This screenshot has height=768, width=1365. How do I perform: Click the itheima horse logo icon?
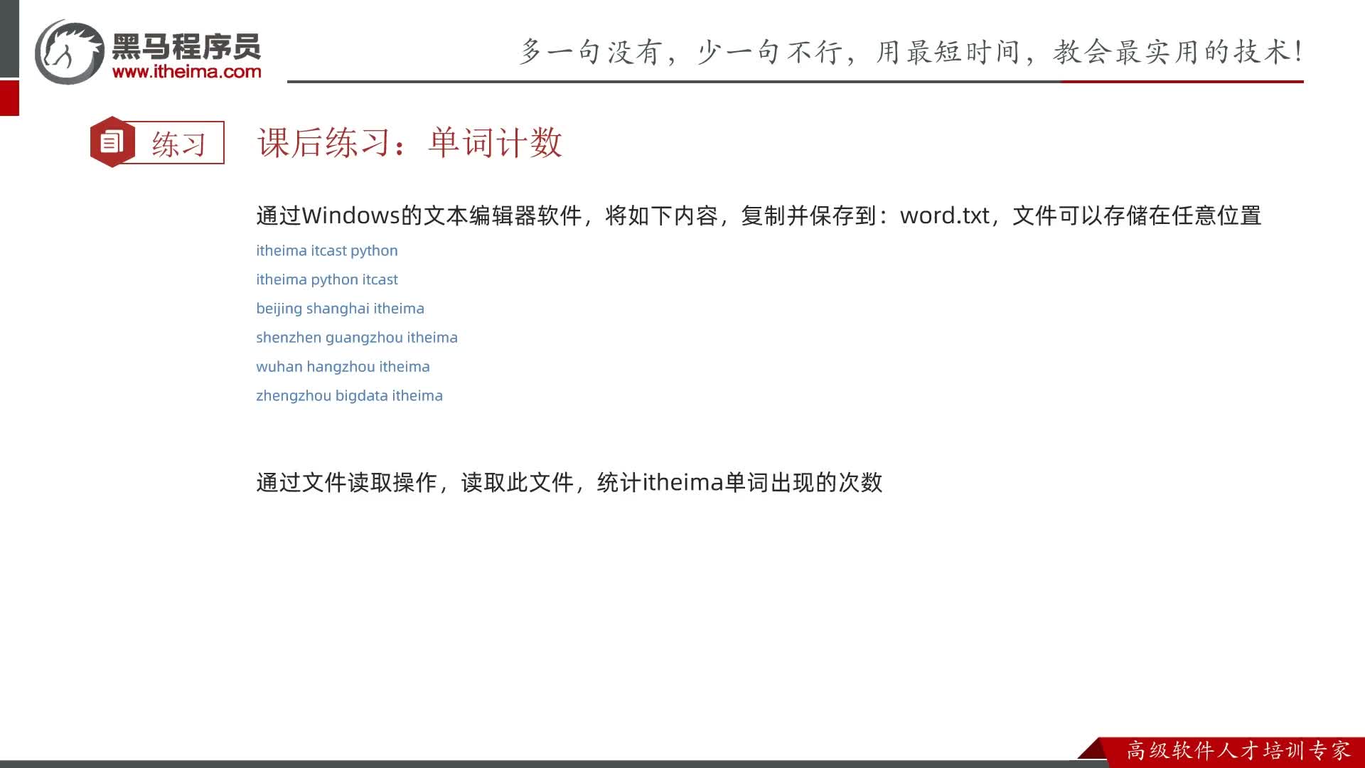click(69, 52)
